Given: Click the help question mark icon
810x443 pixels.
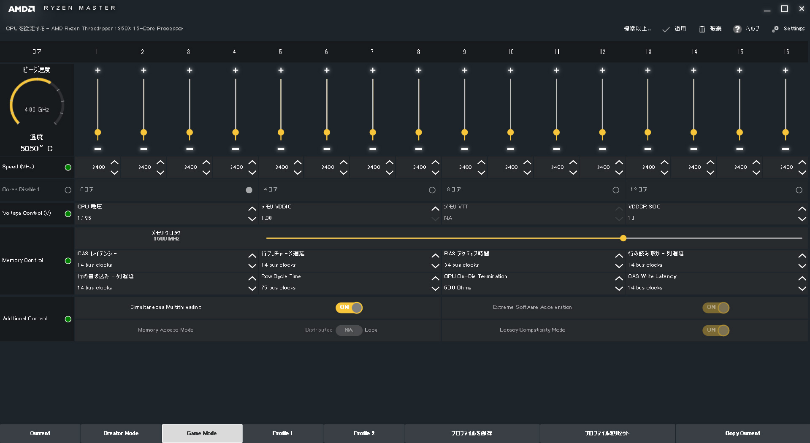Looking at the screenshot, I should (737, 29).
